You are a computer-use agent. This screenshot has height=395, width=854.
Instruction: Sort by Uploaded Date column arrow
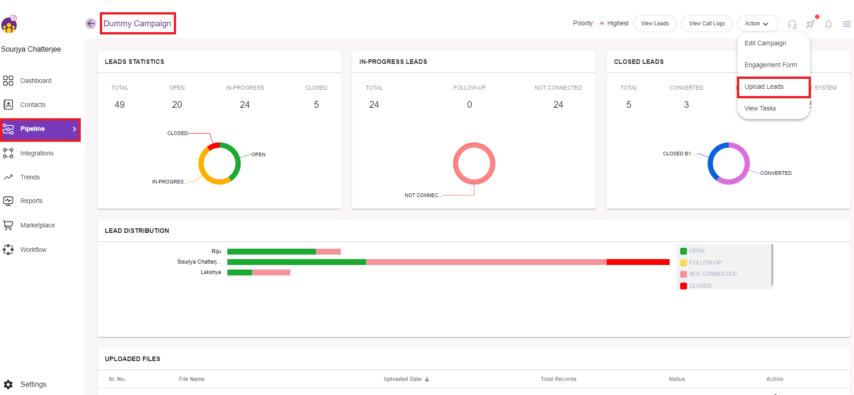427,380
